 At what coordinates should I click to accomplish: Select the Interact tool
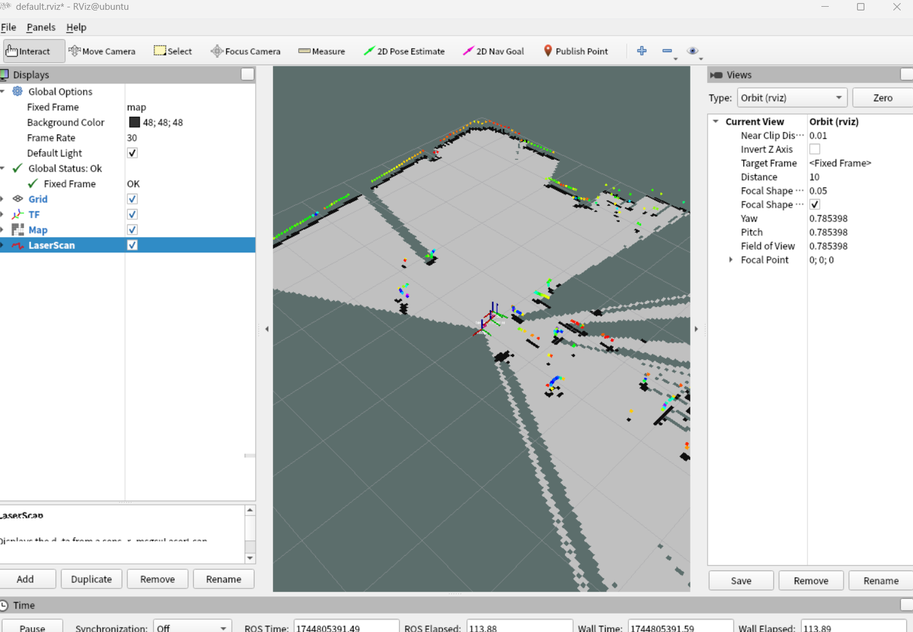point(34,52)
